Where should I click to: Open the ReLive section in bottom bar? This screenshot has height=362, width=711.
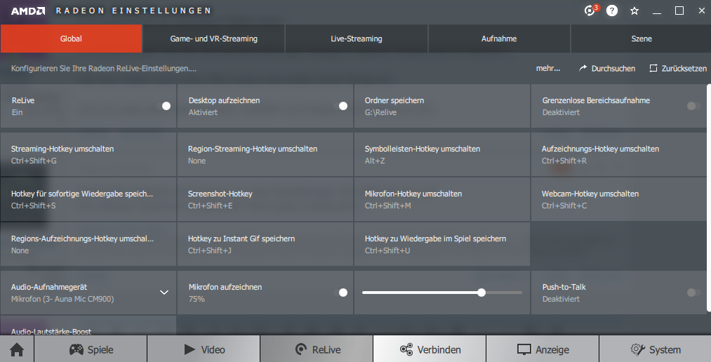pyautogui.click(x=317, y=349)
